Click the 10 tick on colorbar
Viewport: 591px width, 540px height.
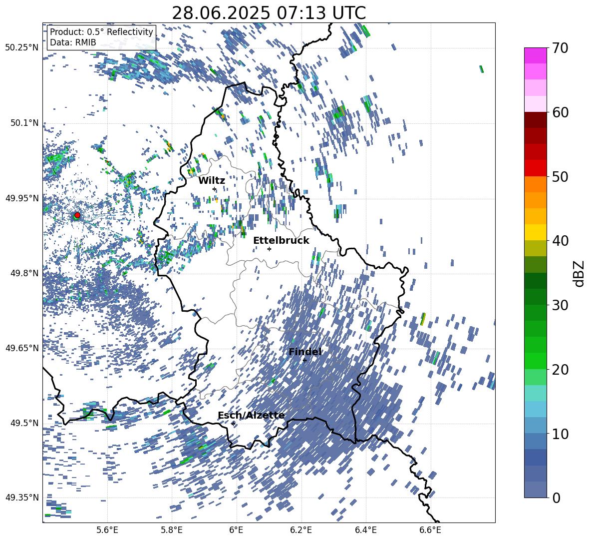point(560,434)
